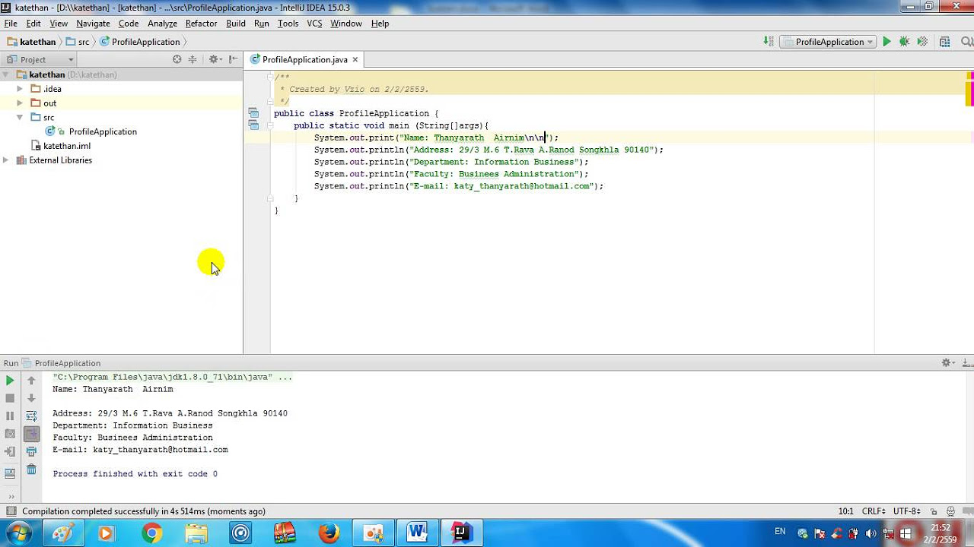Click the ProfileApplication run gutter icon
Screen dimensions: 974x547
point(253,113)
